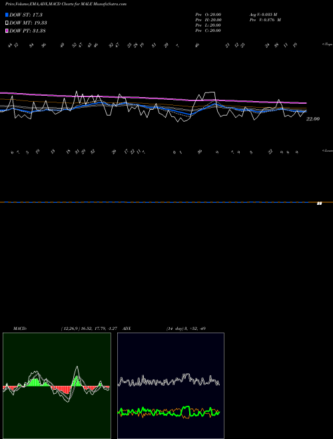The image size is (333, 439).
Task: Select the 'DOW PT: 31.38' legend text
Action: click(27, 31)
